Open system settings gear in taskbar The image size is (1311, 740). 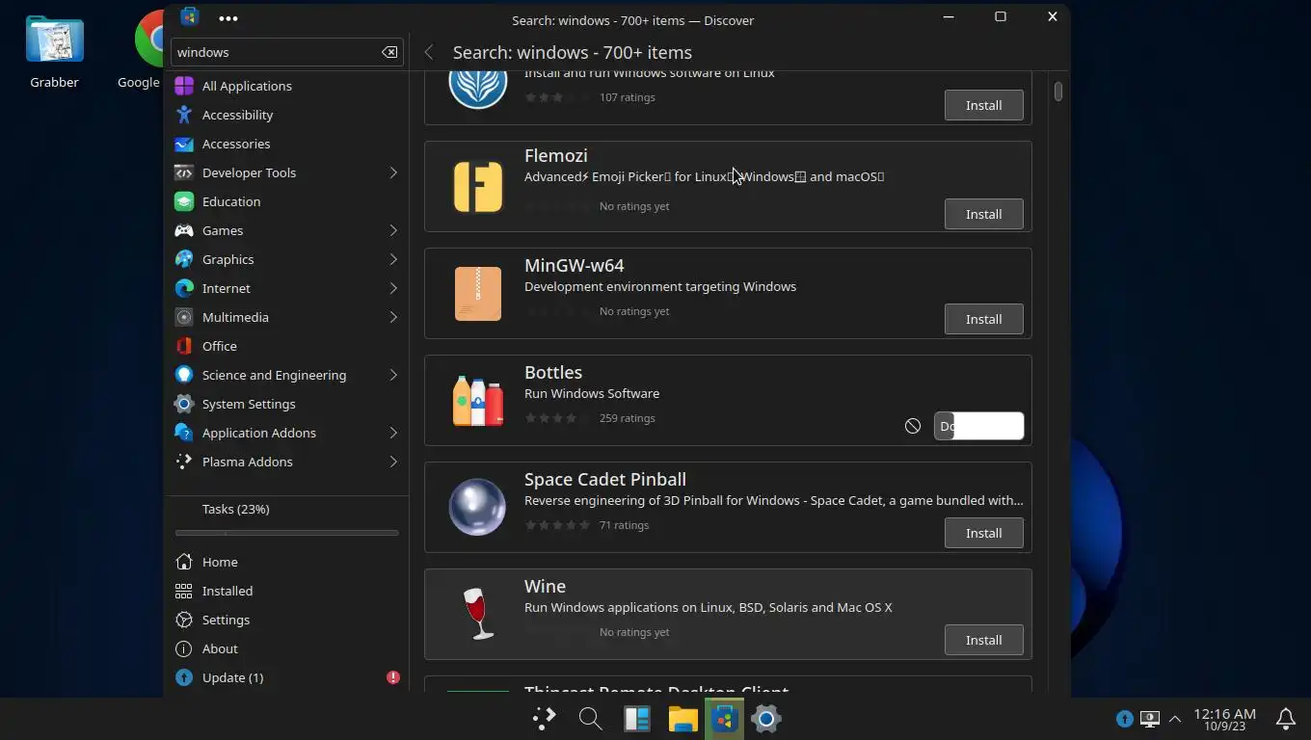[x=766, y=718]
